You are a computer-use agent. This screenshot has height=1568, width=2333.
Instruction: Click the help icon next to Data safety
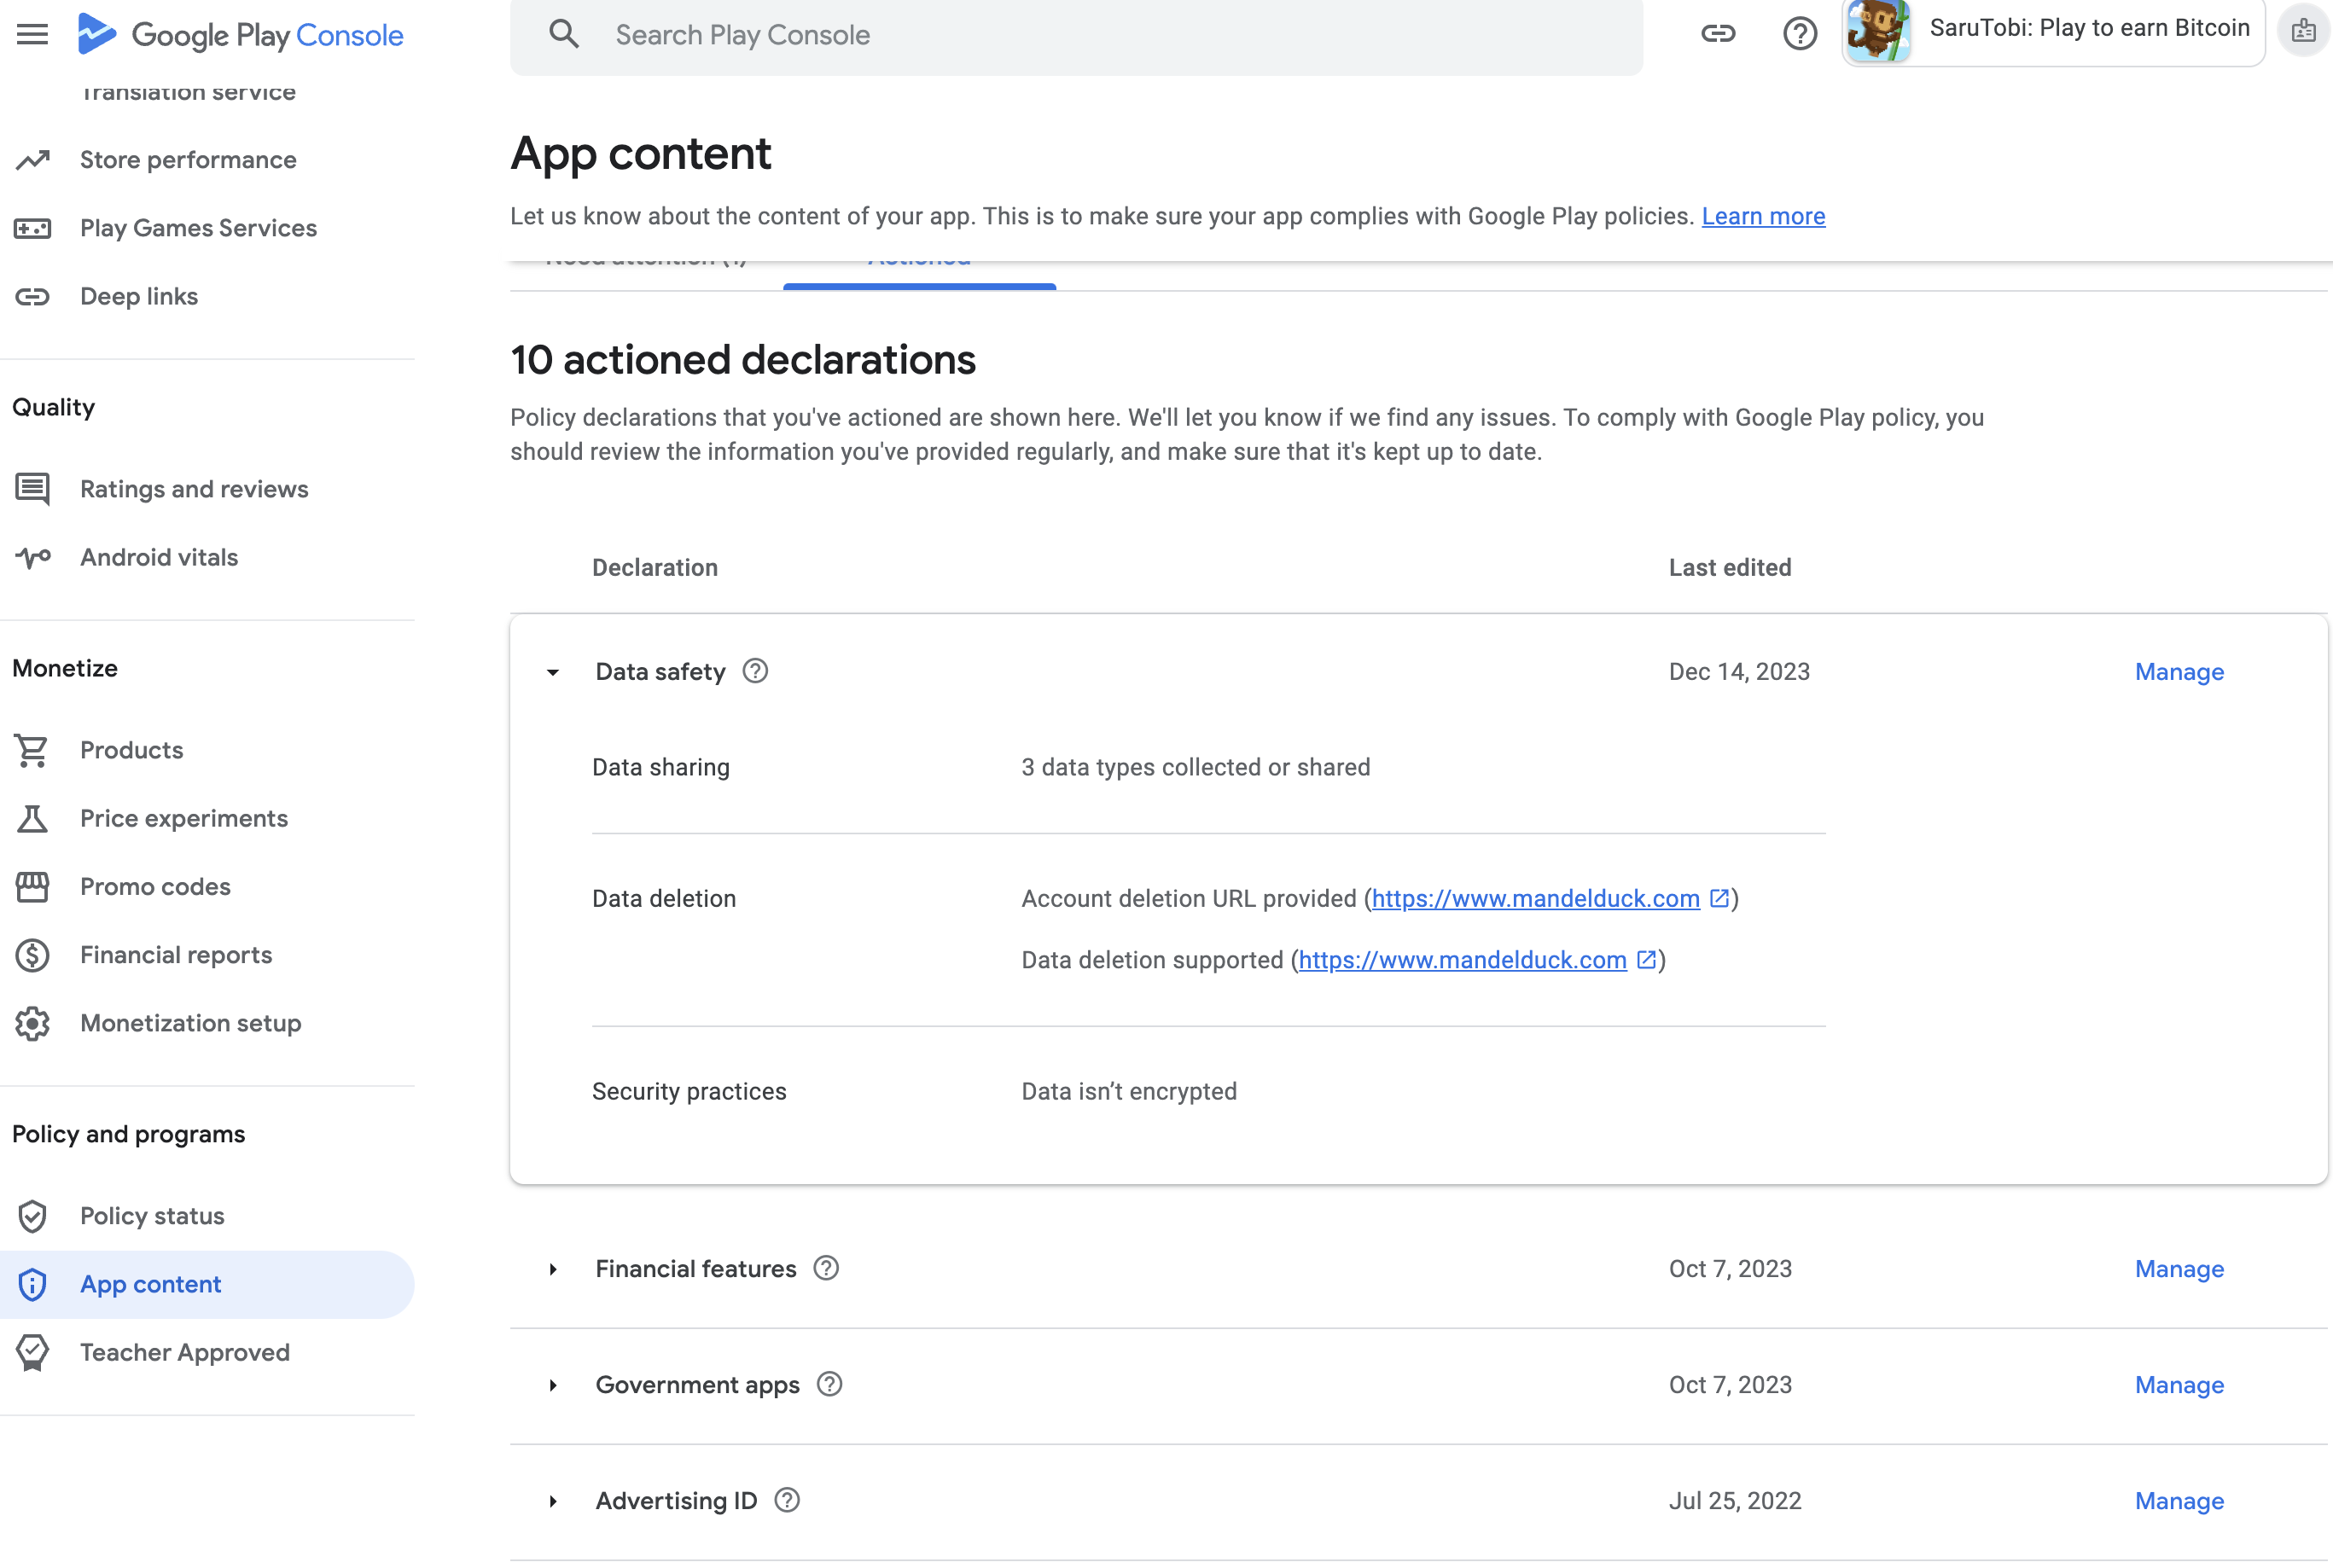(754, 671)
